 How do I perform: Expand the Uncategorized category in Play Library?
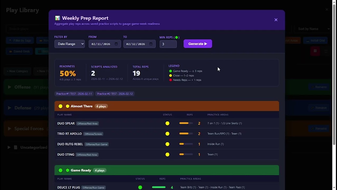[9, 148]
